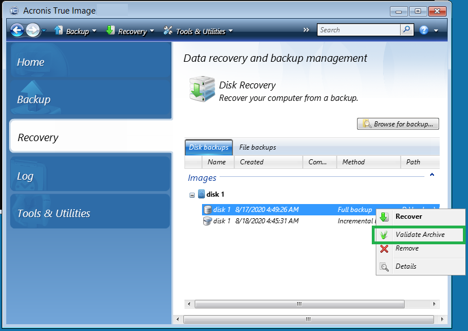Click the search magnifier icon

click(x=405, y=29)
